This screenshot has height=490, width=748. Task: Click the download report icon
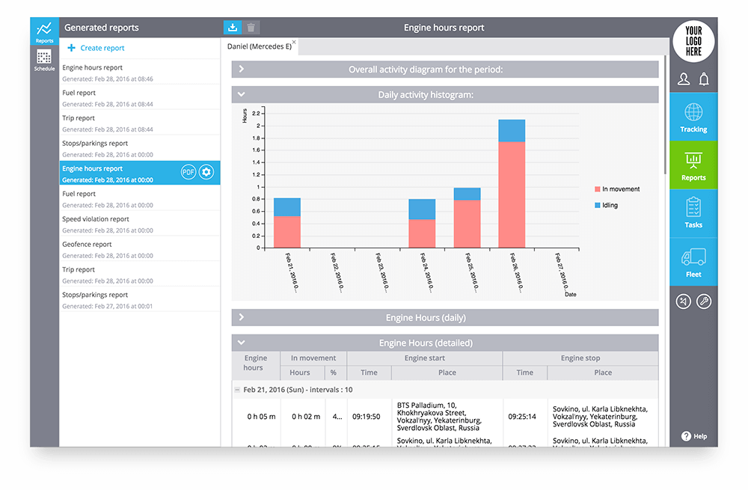pyautogui.click(x=233, y=28)
